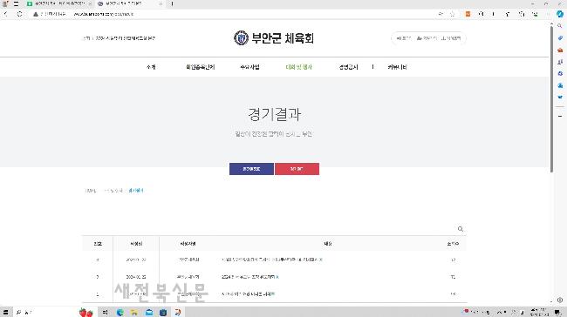
Task: Click the address bar URL
Action: coord(104,14)
